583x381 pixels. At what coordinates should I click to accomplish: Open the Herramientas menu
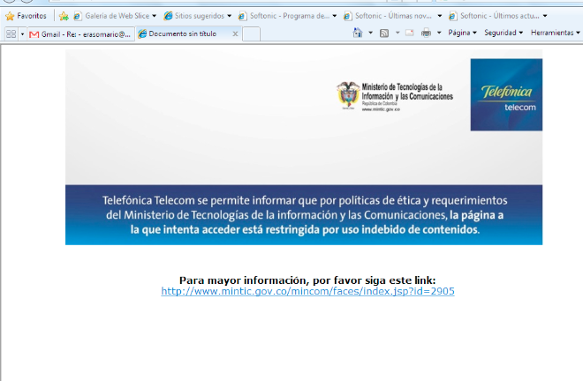point(555,33)
